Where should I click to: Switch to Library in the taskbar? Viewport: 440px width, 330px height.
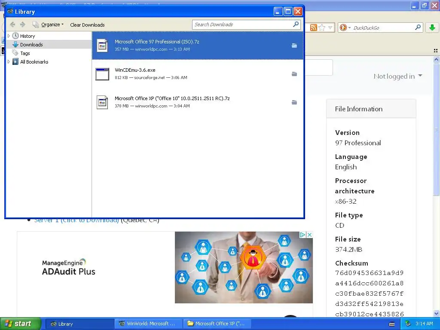[x=79, y=324]
